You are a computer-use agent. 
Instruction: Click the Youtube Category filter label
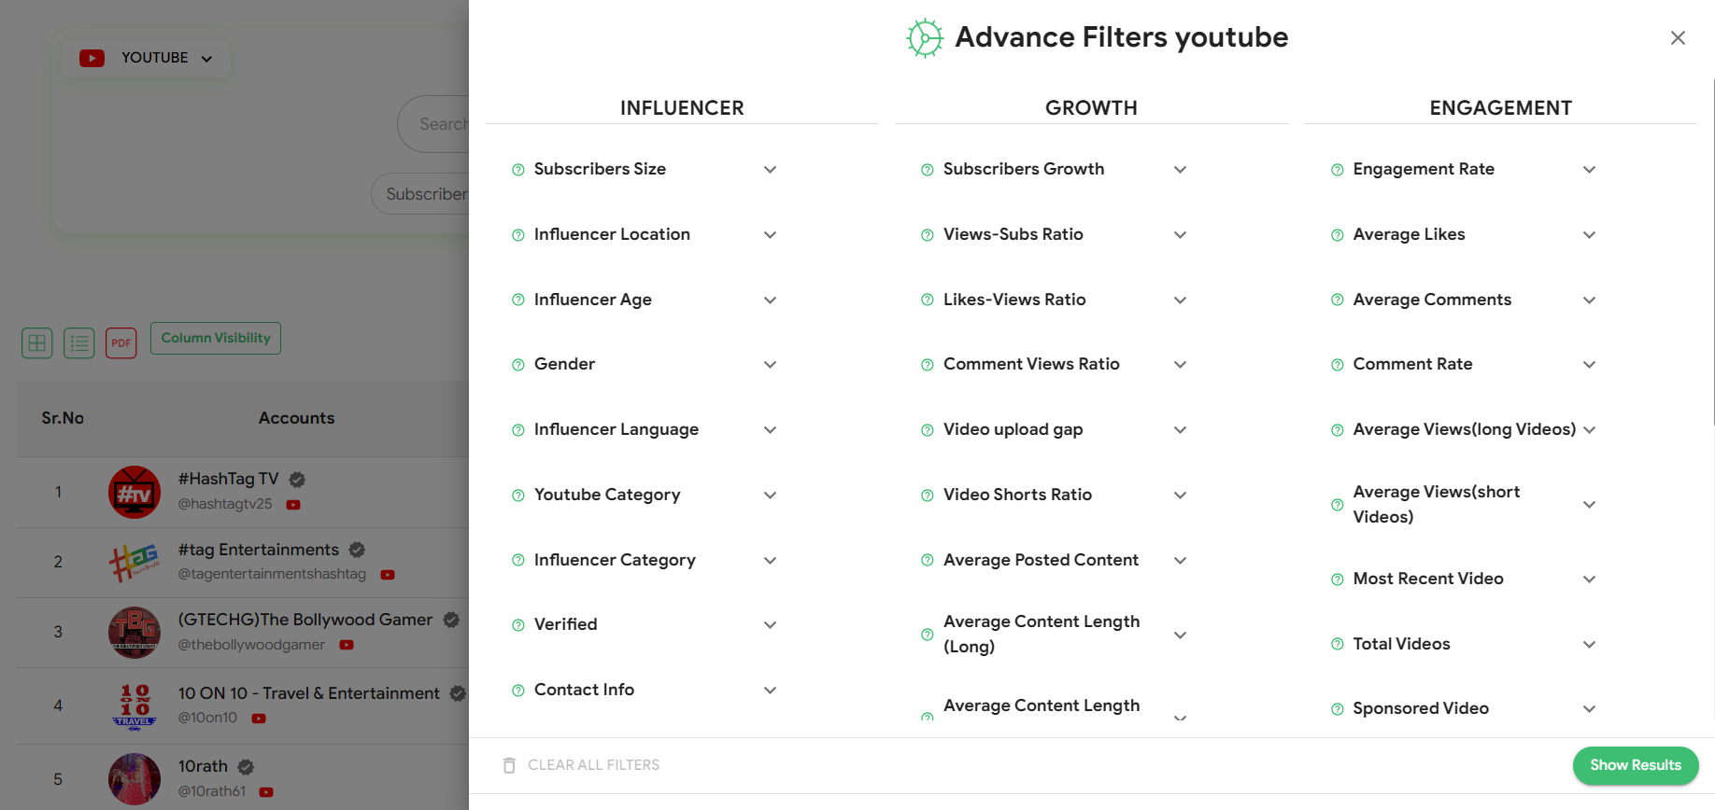pyautogui.click(x=607, y=495)
